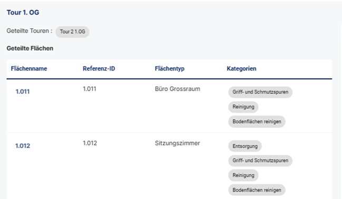The height and width of the screenshot is (199, 342).
Task: Open the 1.012 area link
Action: coord(23,146)
